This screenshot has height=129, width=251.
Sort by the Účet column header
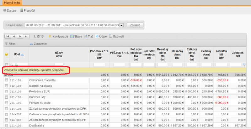(19, 54)
